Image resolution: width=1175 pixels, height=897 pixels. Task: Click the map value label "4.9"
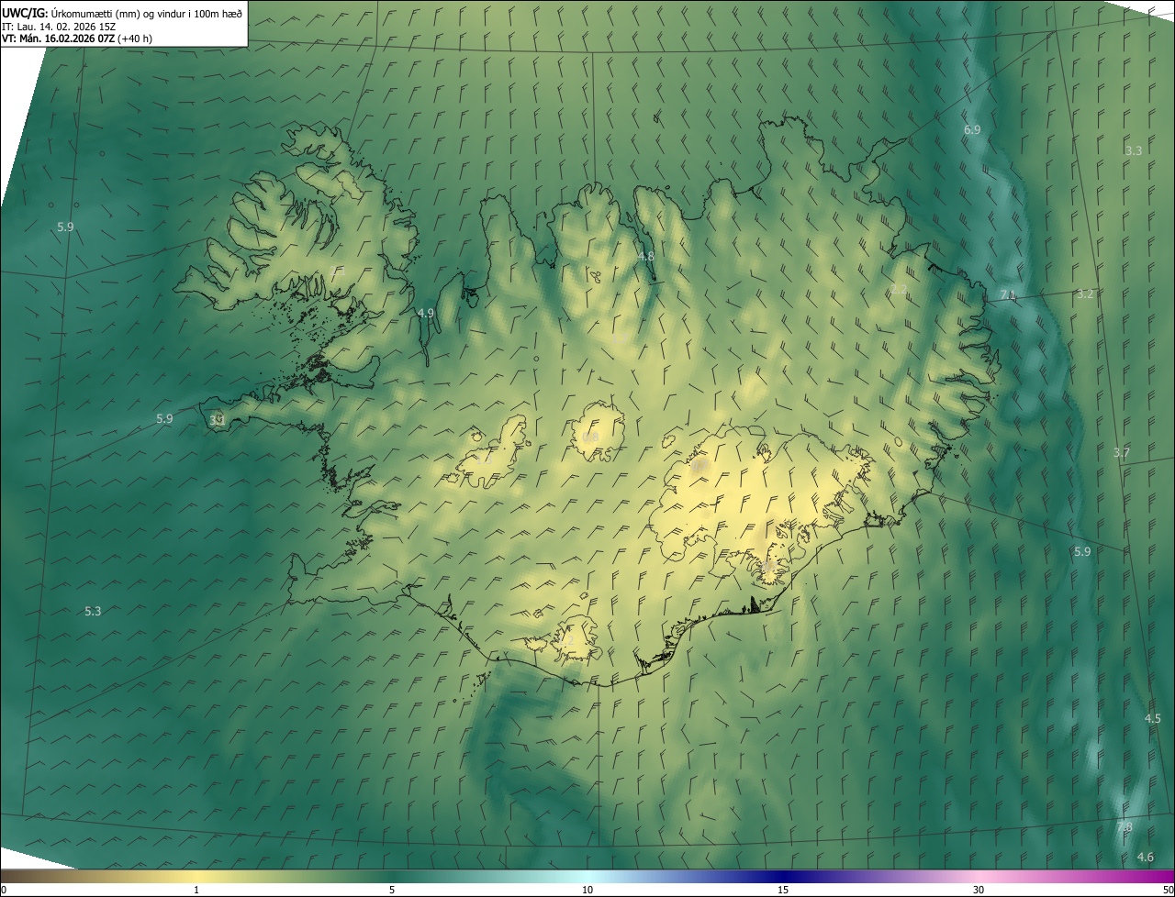[425, 314]
